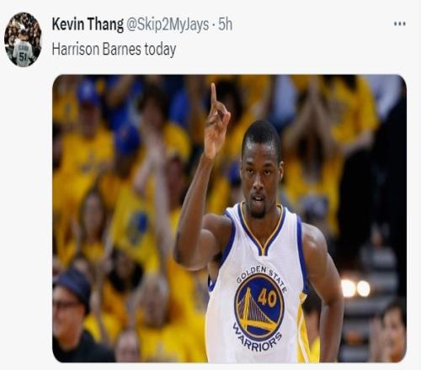The height and width of the screenshot is (370, 421).
Task: Click the GOLDEN STATE text on jersey
Action: pyautogui.click(x=262, y=277)
